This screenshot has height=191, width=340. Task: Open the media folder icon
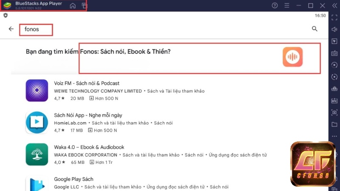[334, 124]
